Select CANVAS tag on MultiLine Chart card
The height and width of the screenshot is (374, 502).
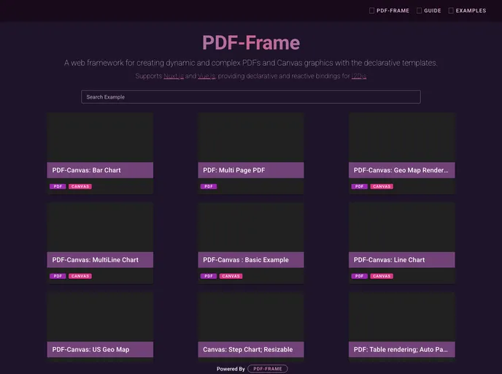coord(80,276)
